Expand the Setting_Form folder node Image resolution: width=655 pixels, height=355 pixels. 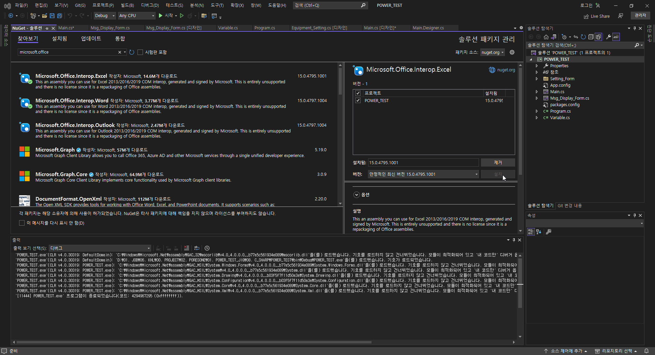(x=537, y=79)
